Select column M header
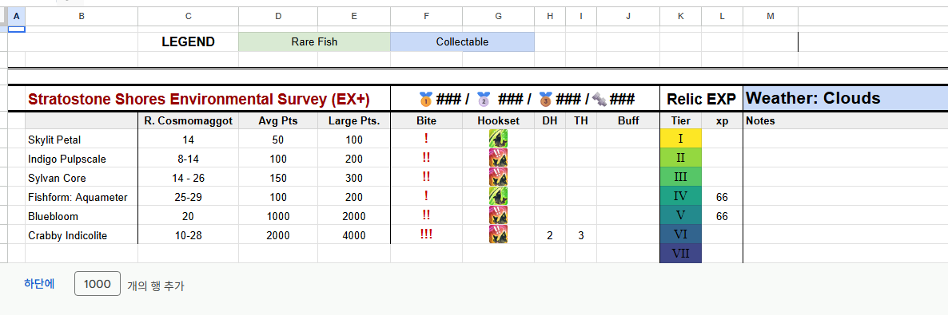The height and width of the screenshot is (315, 948). point(771,16)
